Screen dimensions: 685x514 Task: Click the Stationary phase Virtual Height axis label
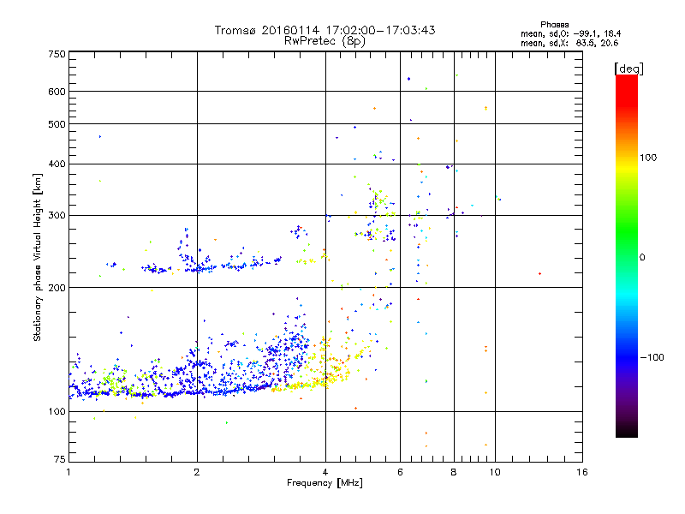pyautogui.click(x=38, y=258)
